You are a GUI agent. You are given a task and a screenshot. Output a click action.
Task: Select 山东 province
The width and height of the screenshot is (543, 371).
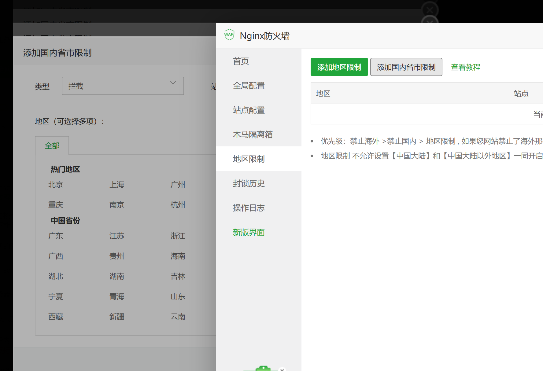(x=178, y=296)
